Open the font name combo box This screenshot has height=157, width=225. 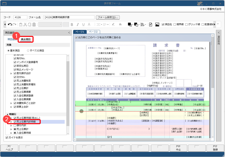(x=50, y=24)
